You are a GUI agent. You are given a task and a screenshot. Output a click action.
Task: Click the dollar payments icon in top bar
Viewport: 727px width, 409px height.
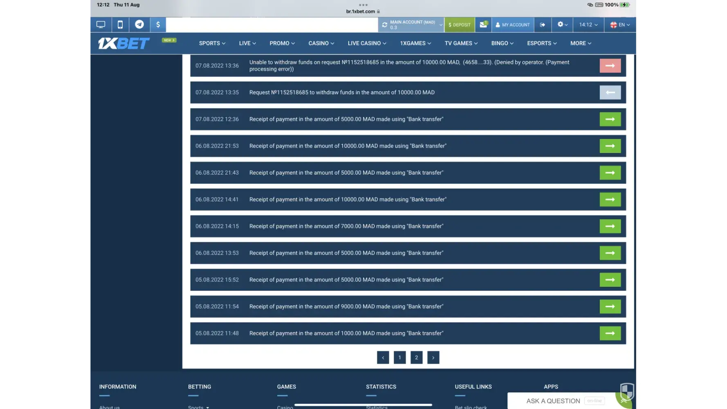158,25
